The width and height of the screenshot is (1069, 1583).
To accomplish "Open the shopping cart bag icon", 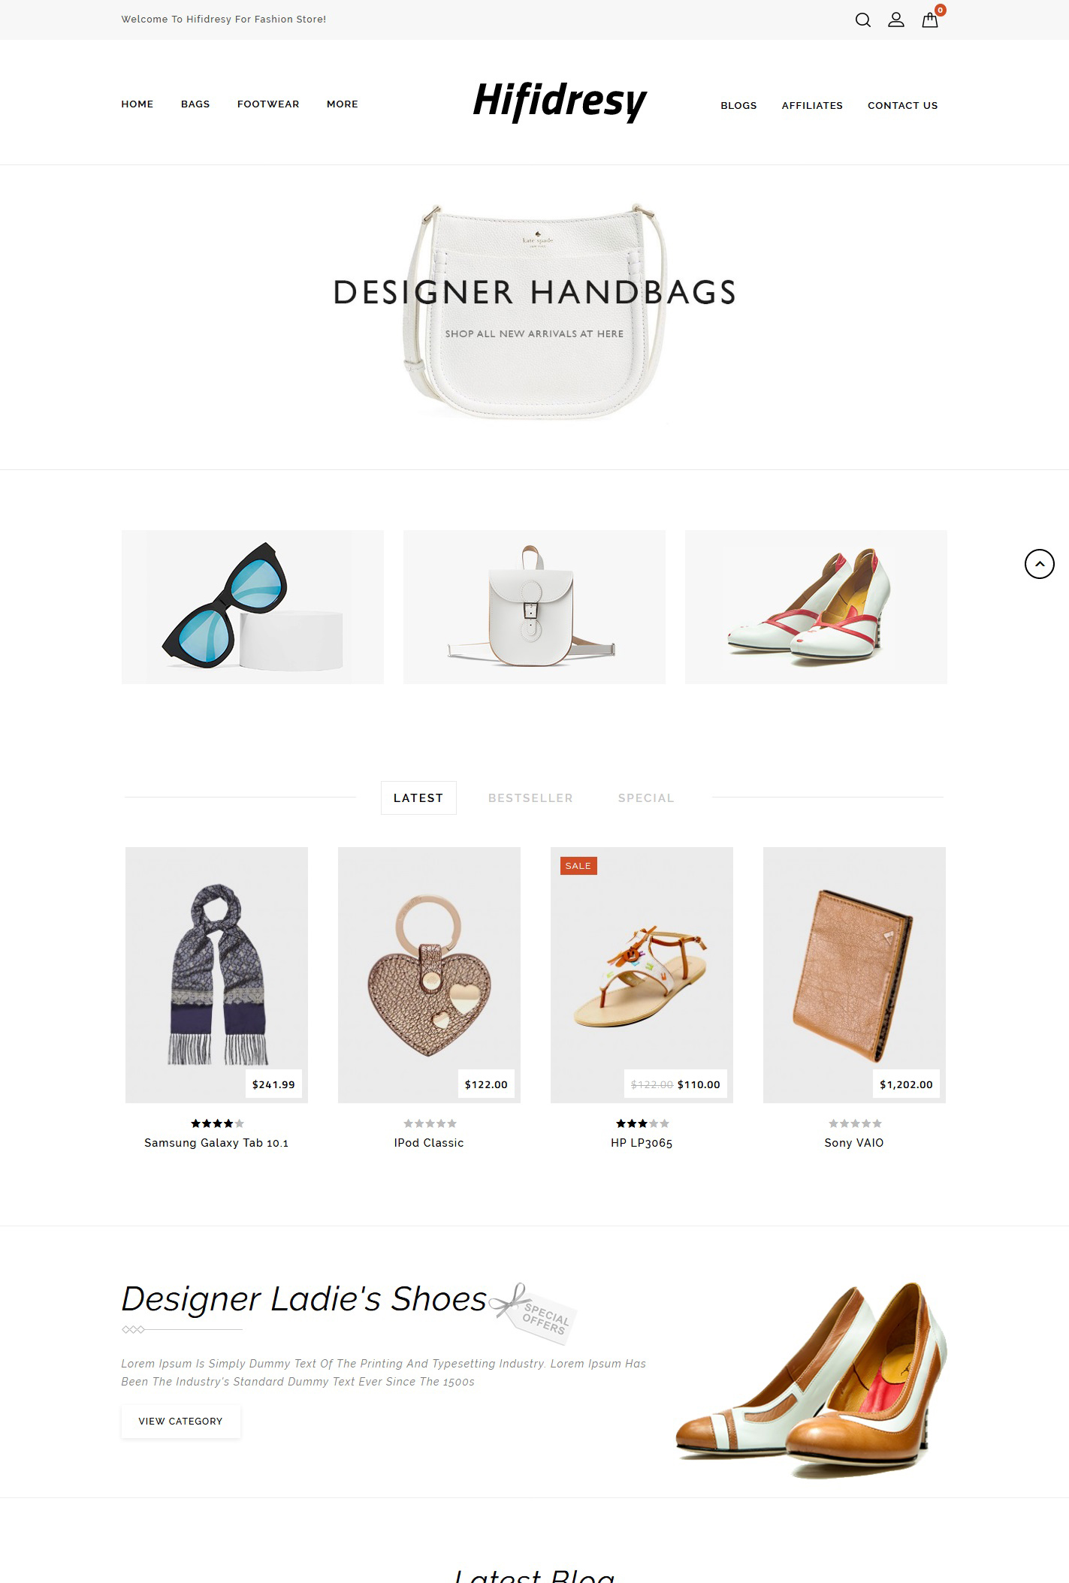I will tap(930, 20).
